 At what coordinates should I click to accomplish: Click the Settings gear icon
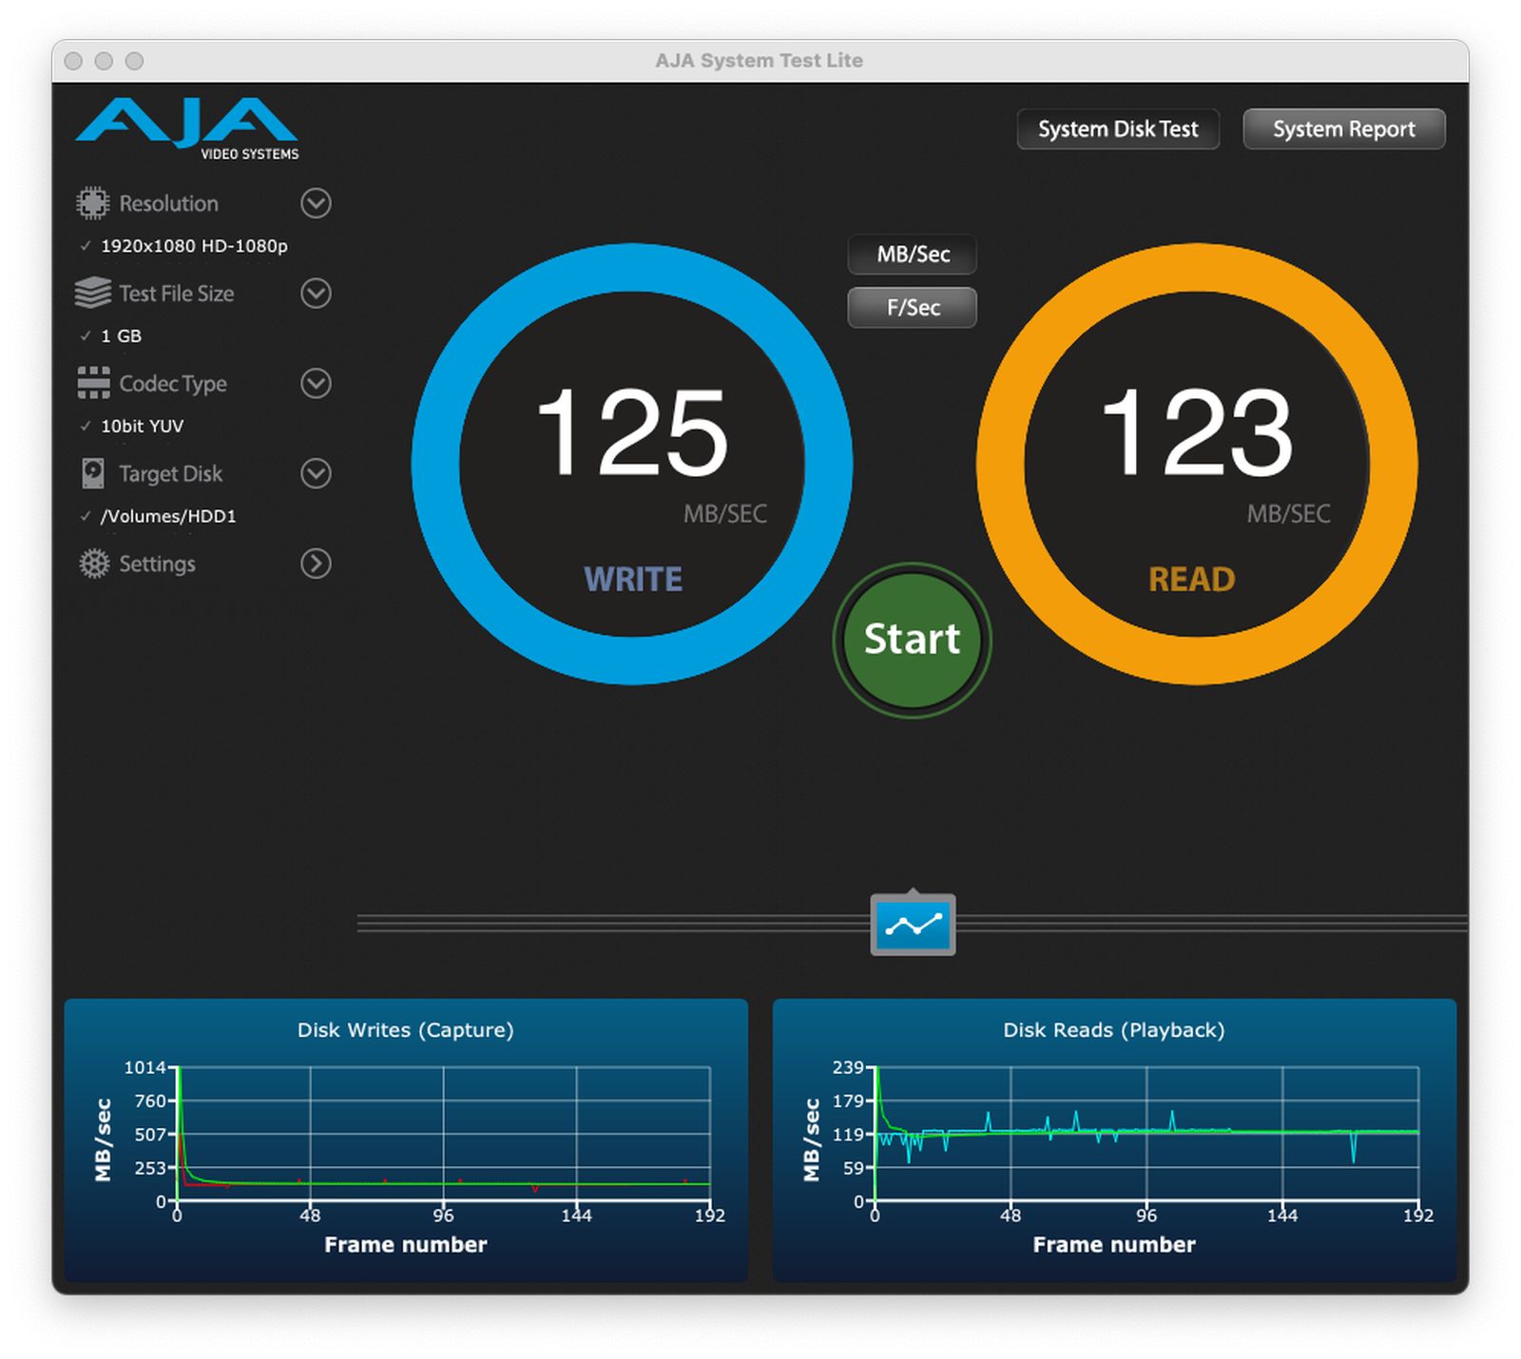tap(94, 564)
